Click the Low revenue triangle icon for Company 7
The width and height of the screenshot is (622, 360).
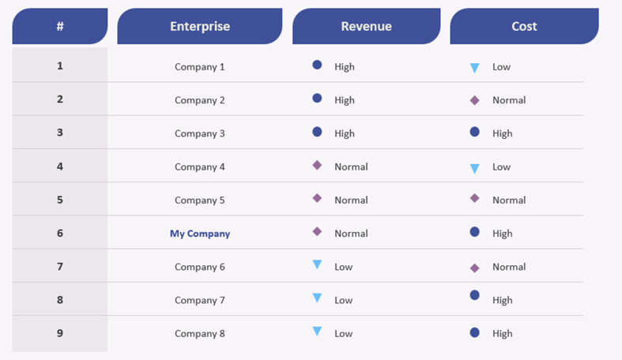coord(317,298)
